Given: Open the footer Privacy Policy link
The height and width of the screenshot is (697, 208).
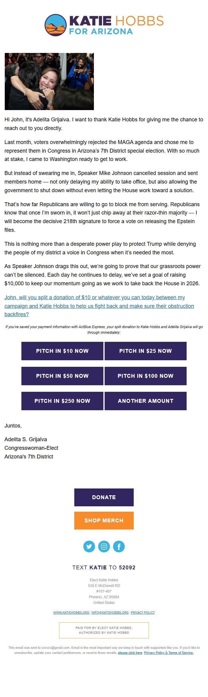Looking at the screenshot, I should 143,613.
